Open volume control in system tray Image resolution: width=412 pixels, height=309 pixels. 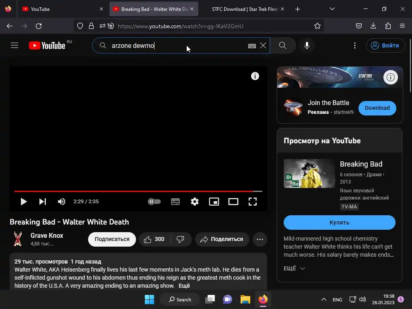(x=363, y=299)
